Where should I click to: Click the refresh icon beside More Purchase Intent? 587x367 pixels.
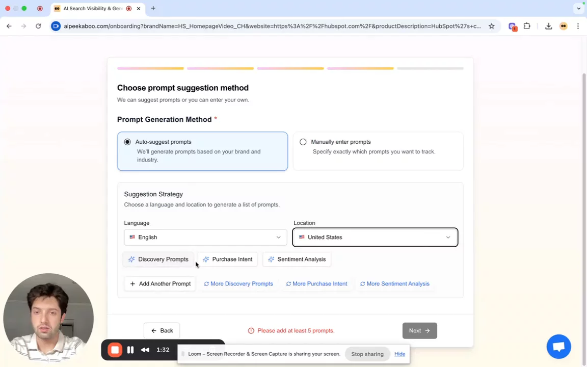[288, 284]
